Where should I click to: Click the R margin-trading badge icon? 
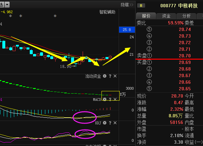pyautogui.click(x=142, y=5)
